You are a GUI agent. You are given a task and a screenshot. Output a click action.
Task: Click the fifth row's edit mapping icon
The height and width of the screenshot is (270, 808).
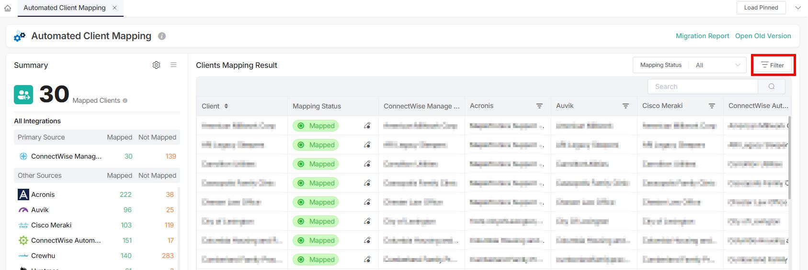click(367, 202)
